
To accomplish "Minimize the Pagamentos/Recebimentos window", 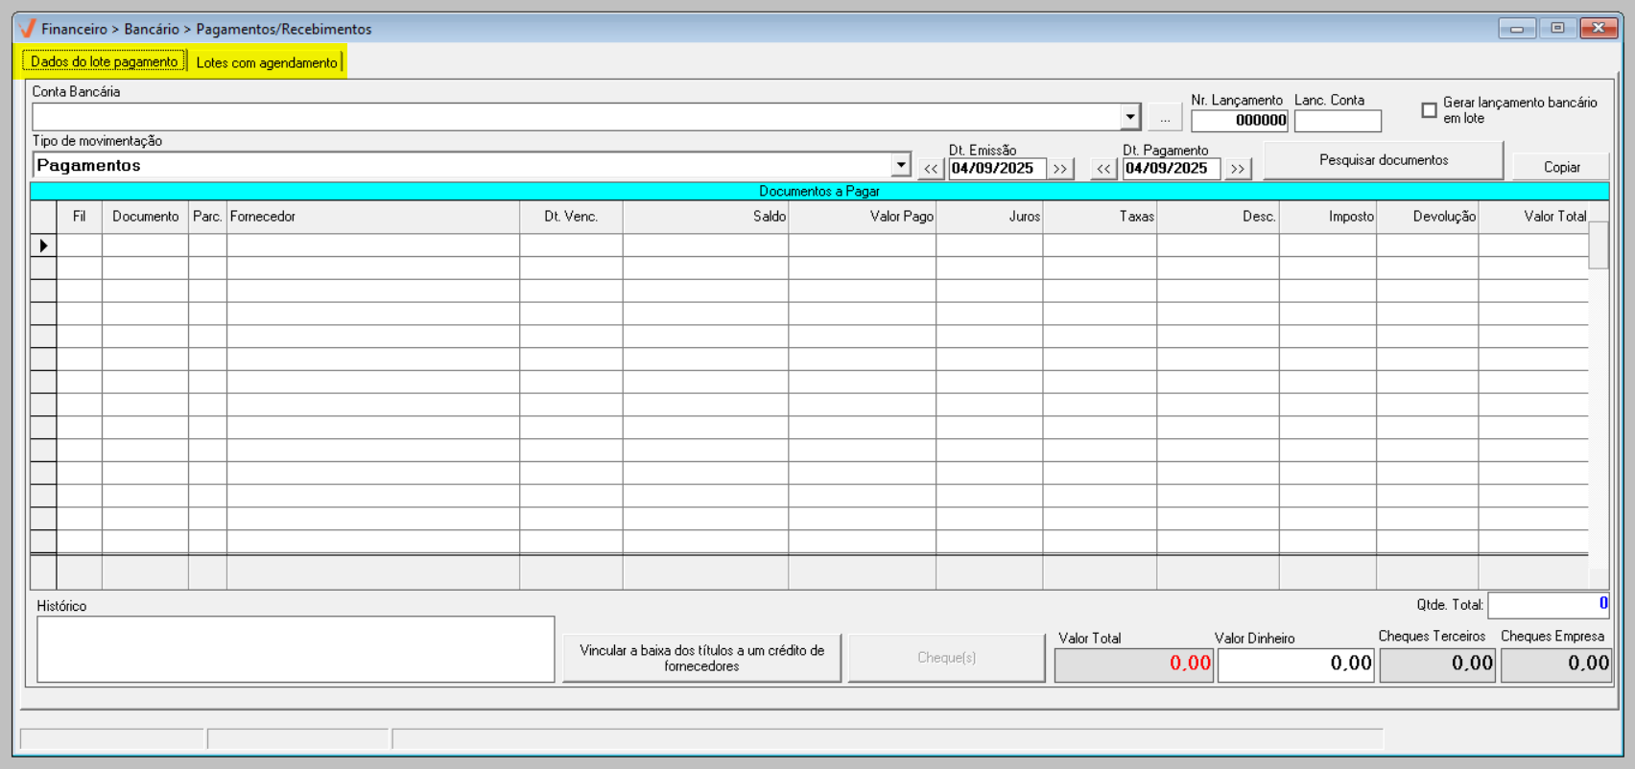I will click(x=1517, y=29).
